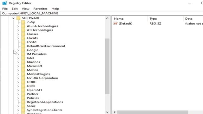The width and height of the screenshot is (203, 114).
Task: Expand the ODBC key
Action: point(18,82)
